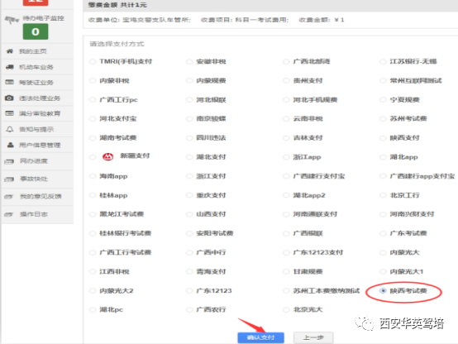Select 甘肃规费 payment option
The height and width of the screenshot is (344, 458).
(x=286, y=272)
